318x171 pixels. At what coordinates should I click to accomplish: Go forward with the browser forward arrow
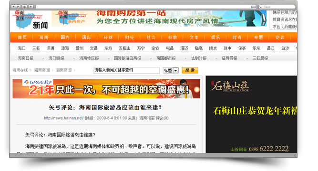point(18,7)
